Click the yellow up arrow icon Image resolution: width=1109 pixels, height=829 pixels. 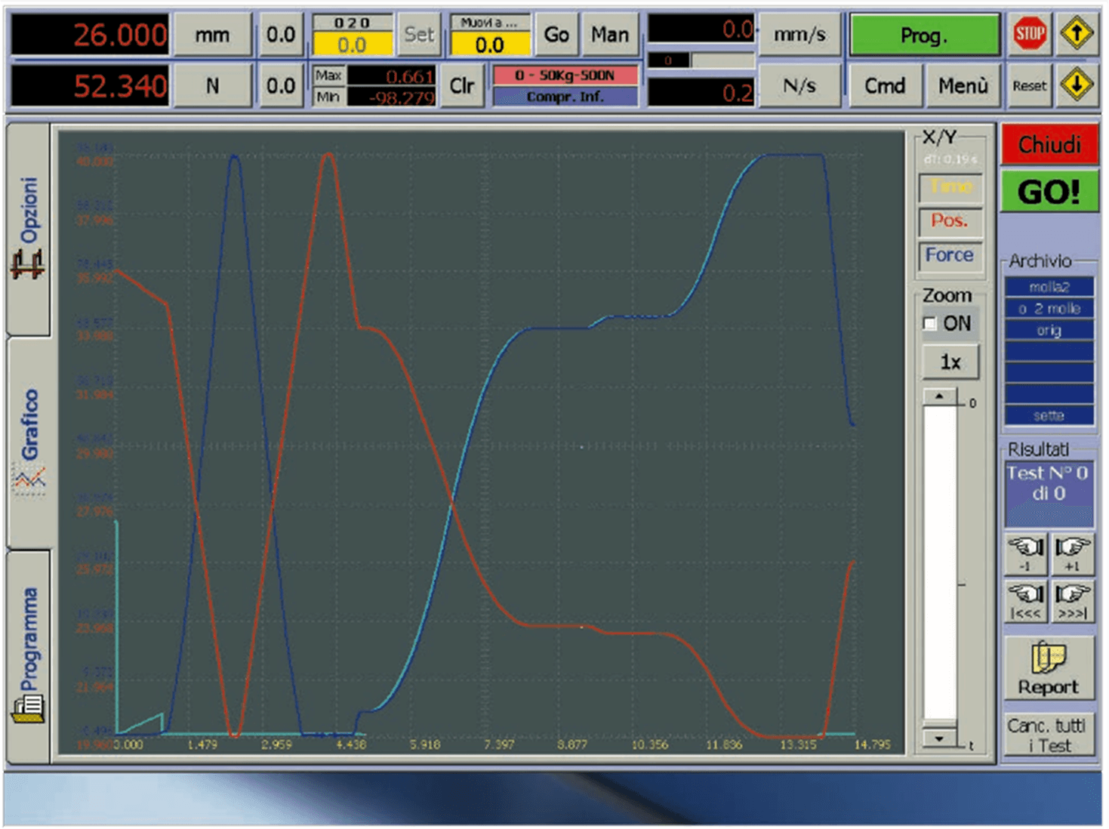[x=1077, y=34]
